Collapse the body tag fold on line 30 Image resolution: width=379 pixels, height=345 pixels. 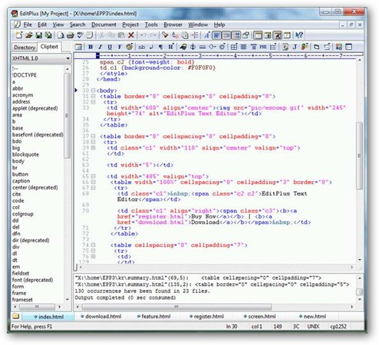93,90
